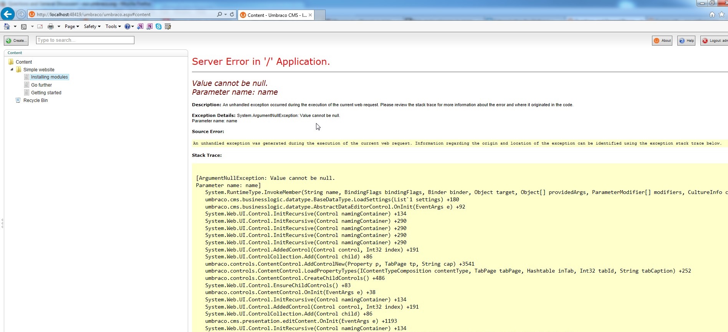
Task: Click the 'Parameter name: name' italic heading
Action: [x=235, y=92]
